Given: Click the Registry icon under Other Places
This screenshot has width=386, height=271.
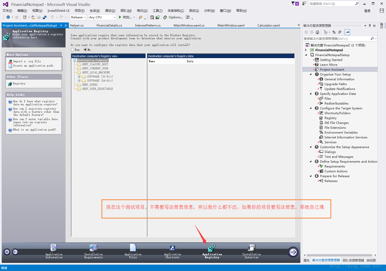Looking at the screenshot, I should (x=10, y=84).
